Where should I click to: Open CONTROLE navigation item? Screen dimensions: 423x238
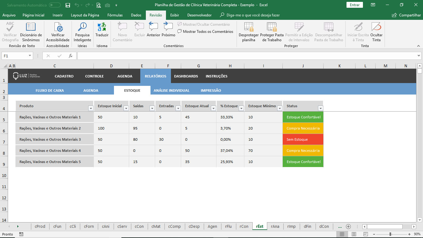(x=94, y=76)
